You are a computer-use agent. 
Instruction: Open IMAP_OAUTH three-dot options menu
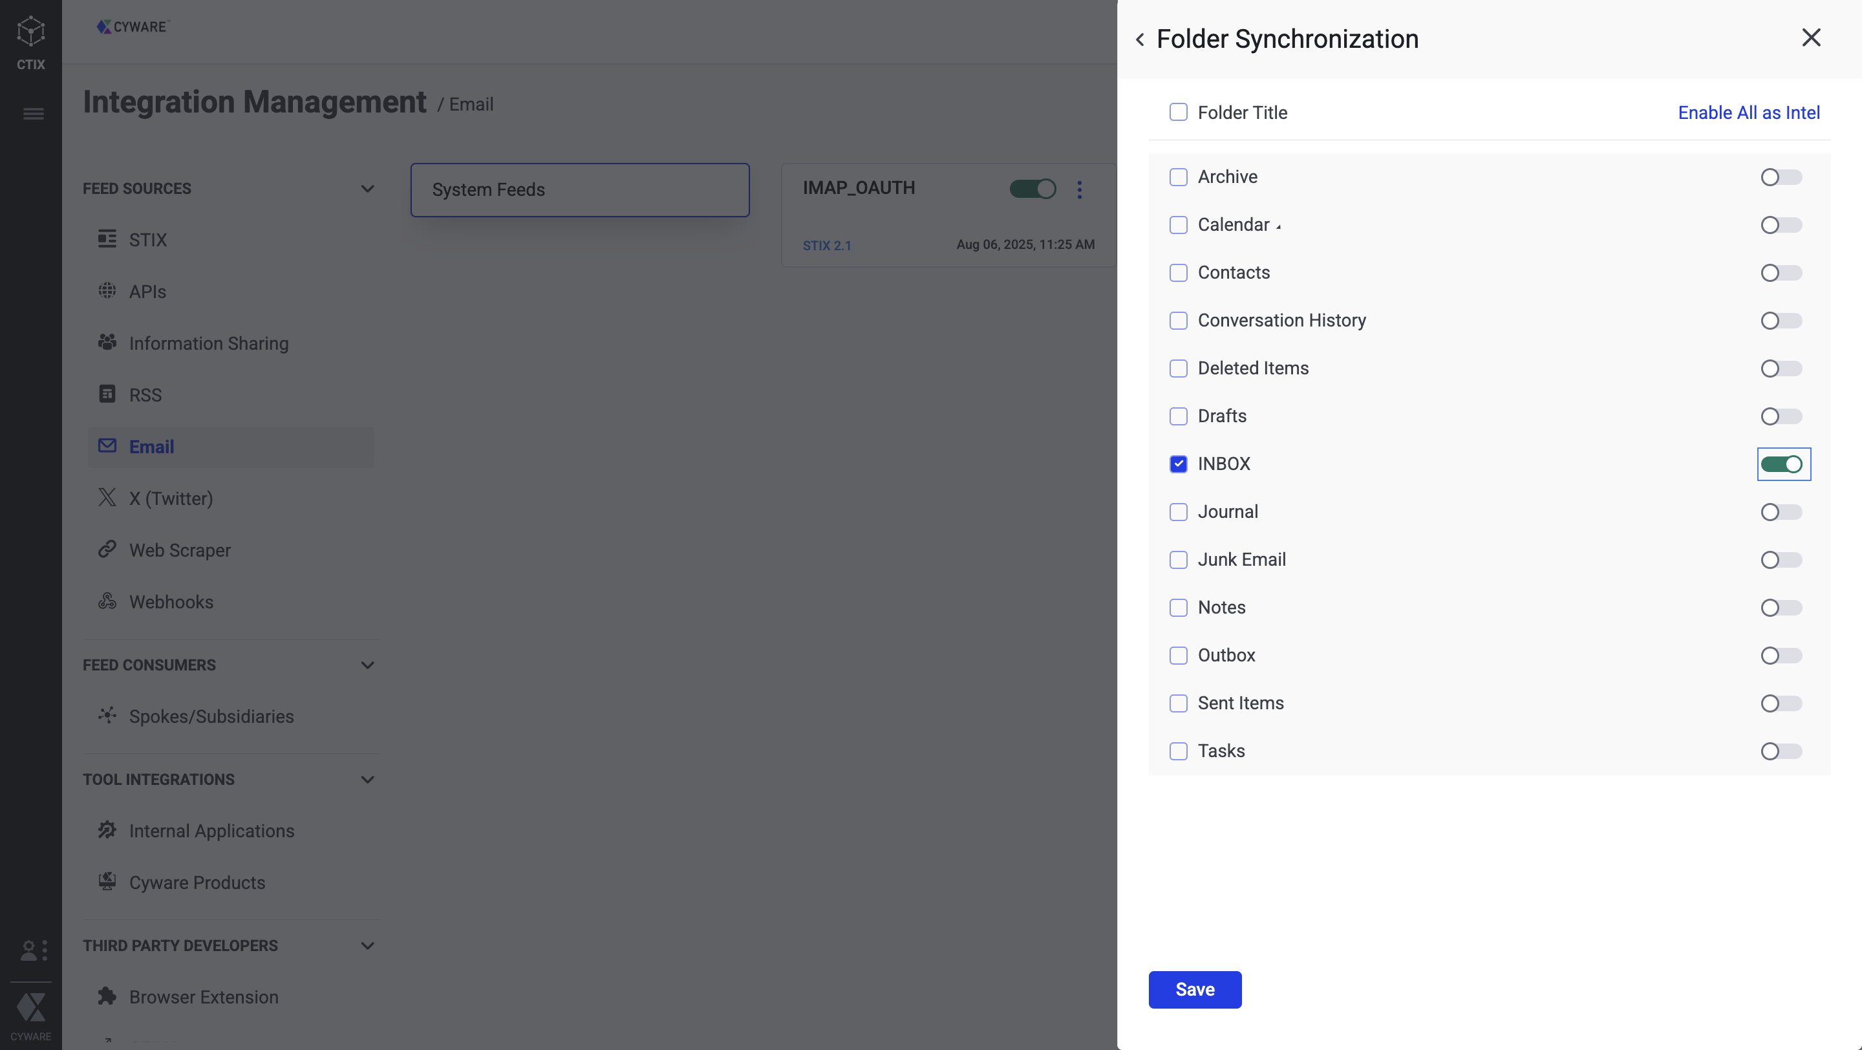coord(1079,189)
